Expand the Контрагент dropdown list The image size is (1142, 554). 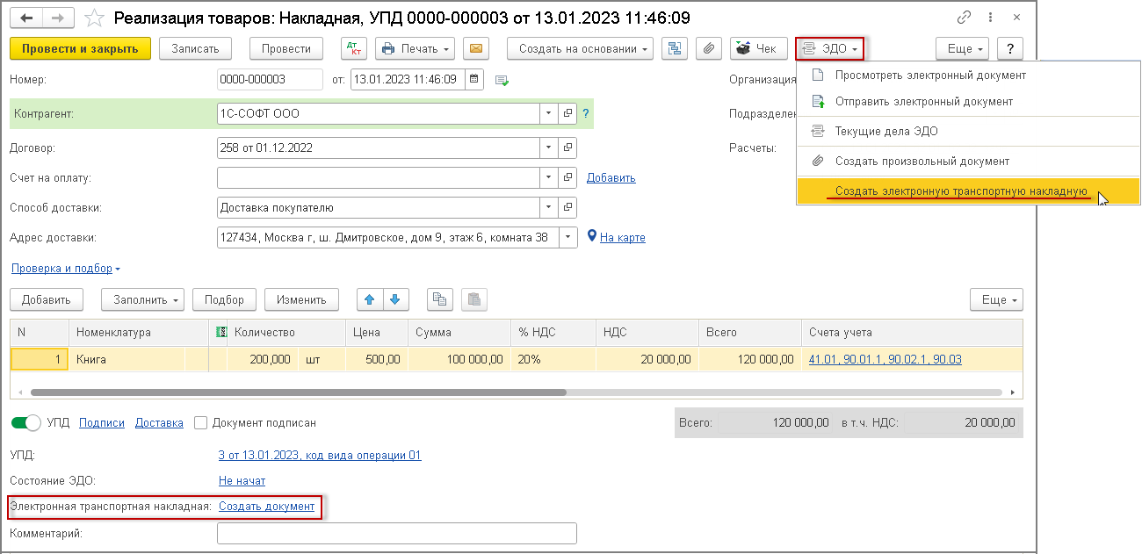click(548, 114)
